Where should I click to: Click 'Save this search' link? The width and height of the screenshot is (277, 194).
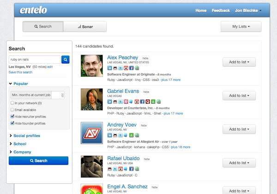[20, 72]
